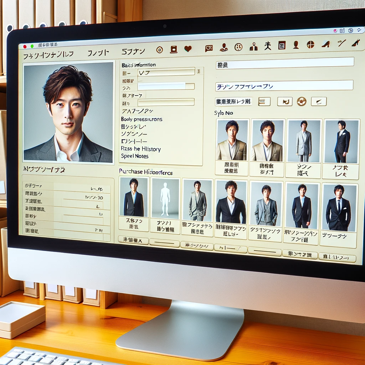This screenshot has width=365, height=365.
Task: Click the button below the black suit with tie
Action: click(337, 257)
